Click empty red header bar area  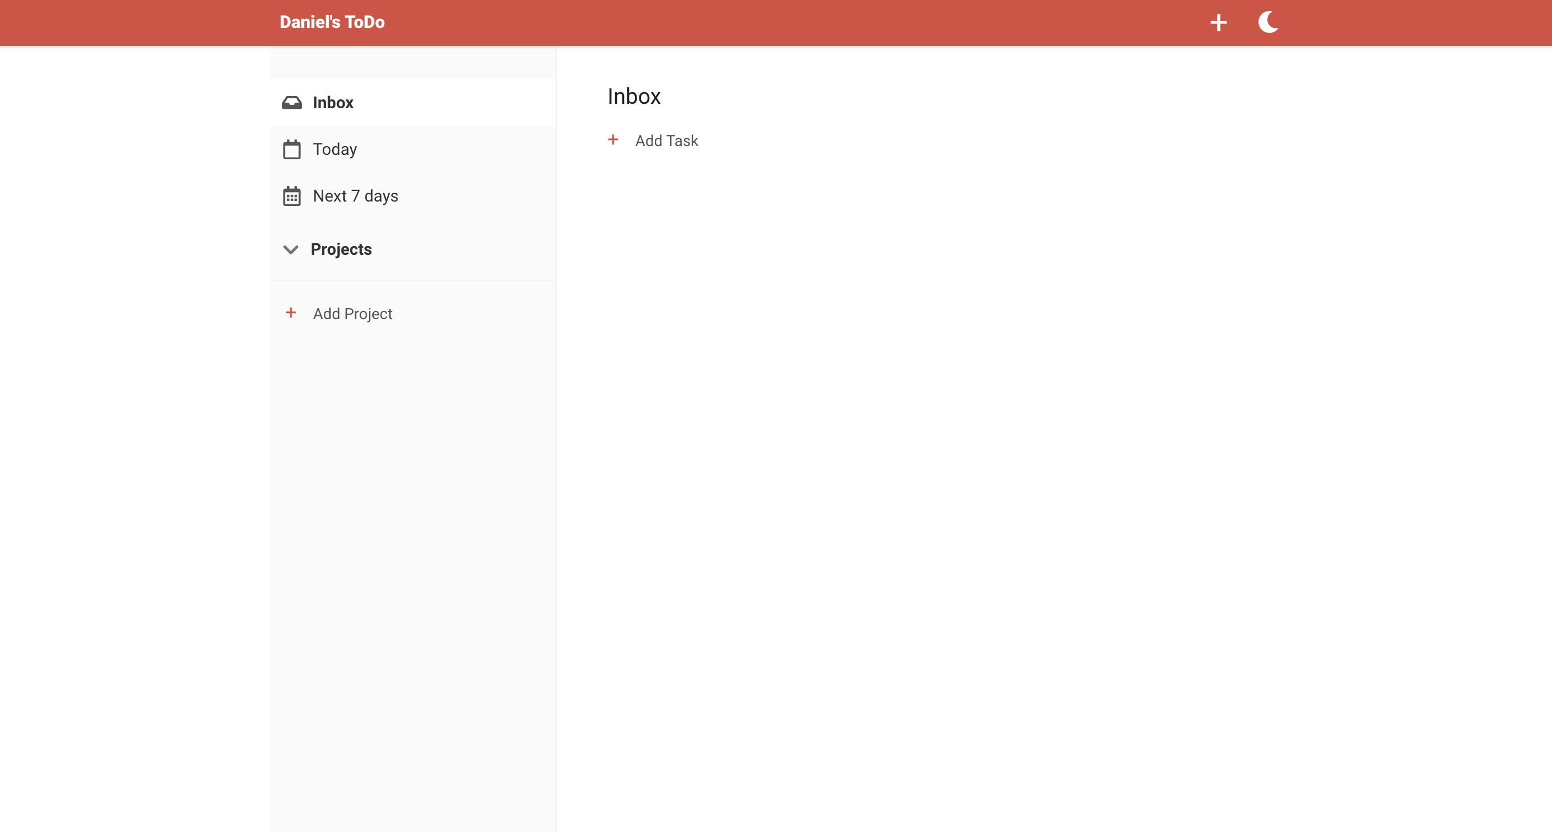(x=783, y=23)
